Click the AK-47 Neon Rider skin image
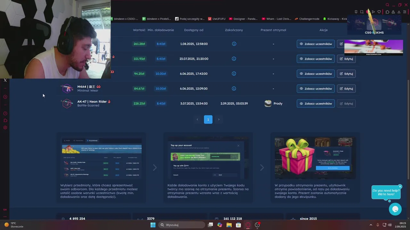 click(x=67, y=103)
